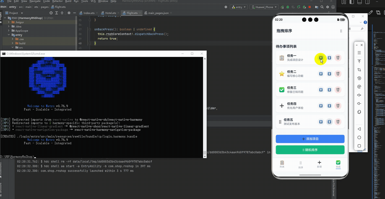
Task: Move 任务一 up with its arrow button
Action: tap(321, 58)
